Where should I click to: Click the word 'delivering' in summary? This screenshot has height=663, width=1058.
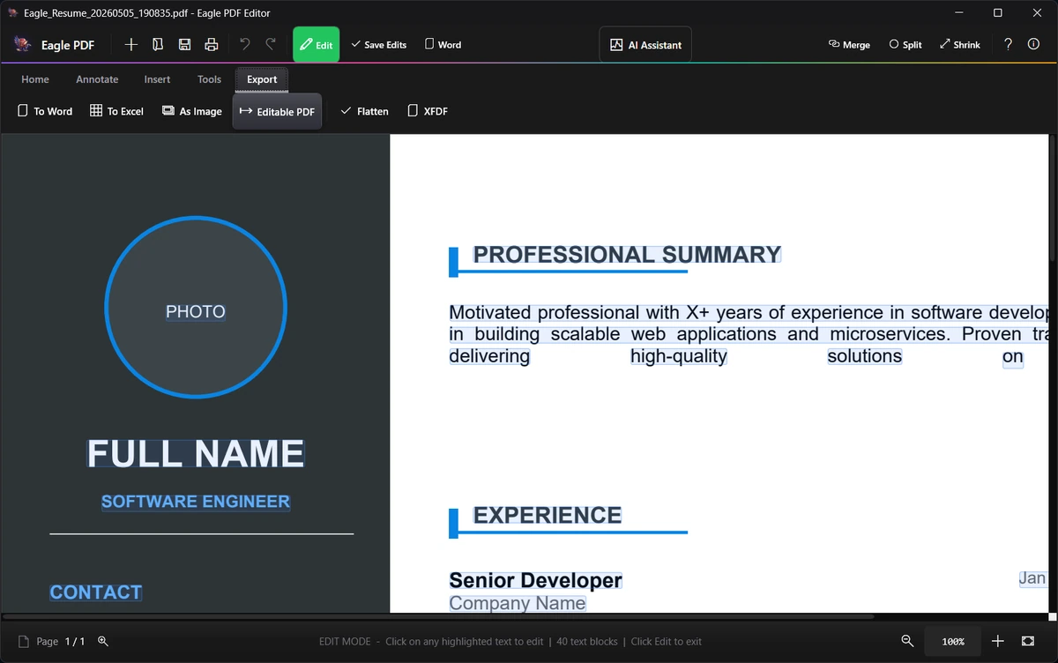[x=489, y=356]
